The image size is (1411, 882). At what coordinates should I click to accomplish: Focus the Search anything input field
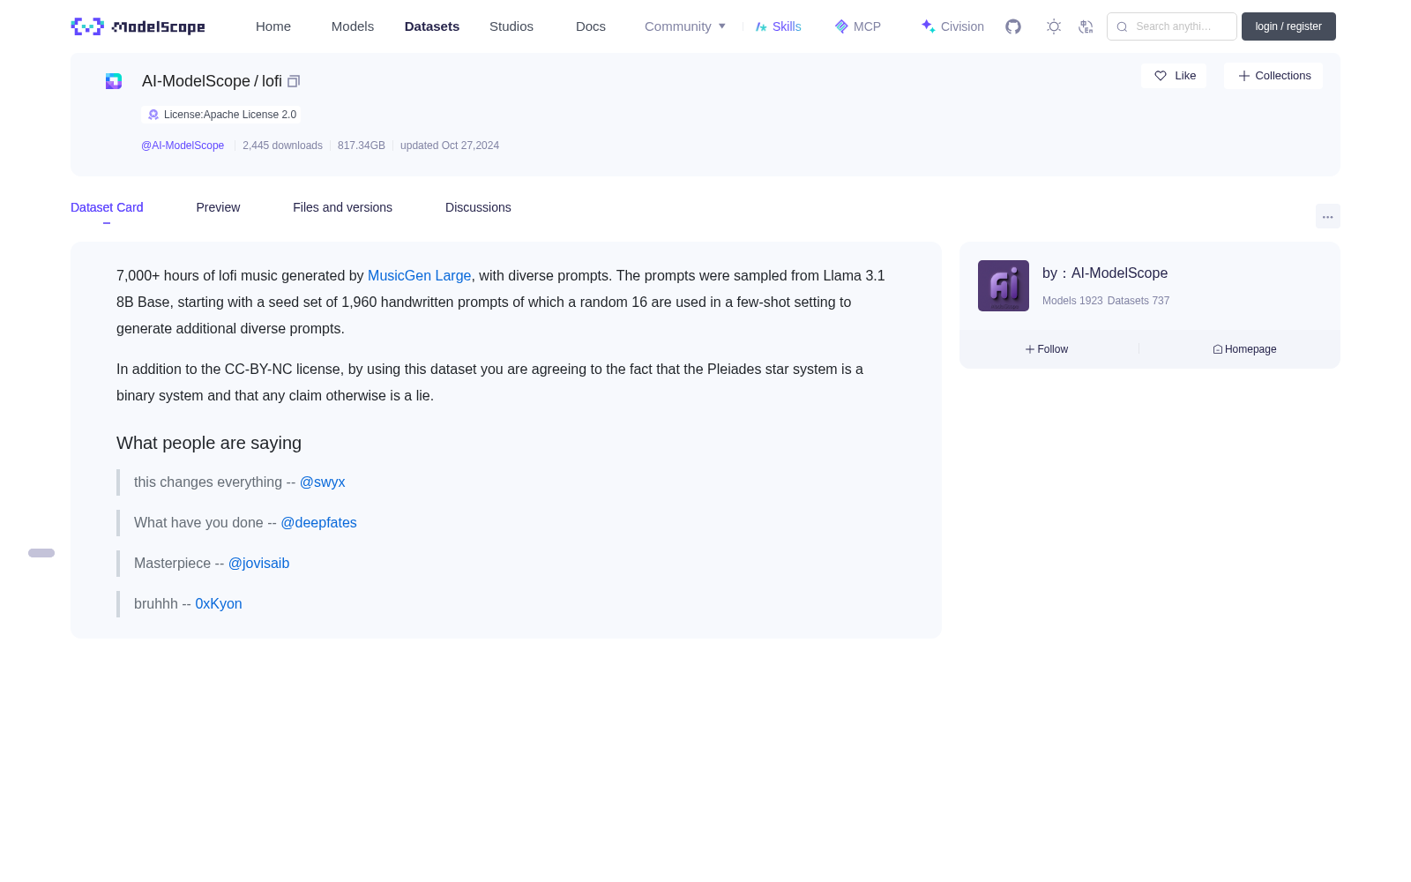pyautogui.click(x=1172, y=26)
